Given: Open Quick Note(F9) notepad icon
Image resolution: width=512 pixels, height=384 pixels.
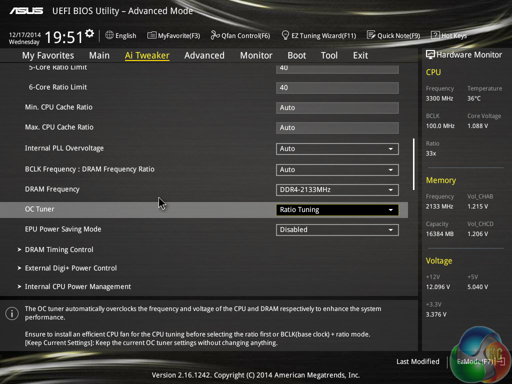Looking at the screenshot, I should (371, 35).
